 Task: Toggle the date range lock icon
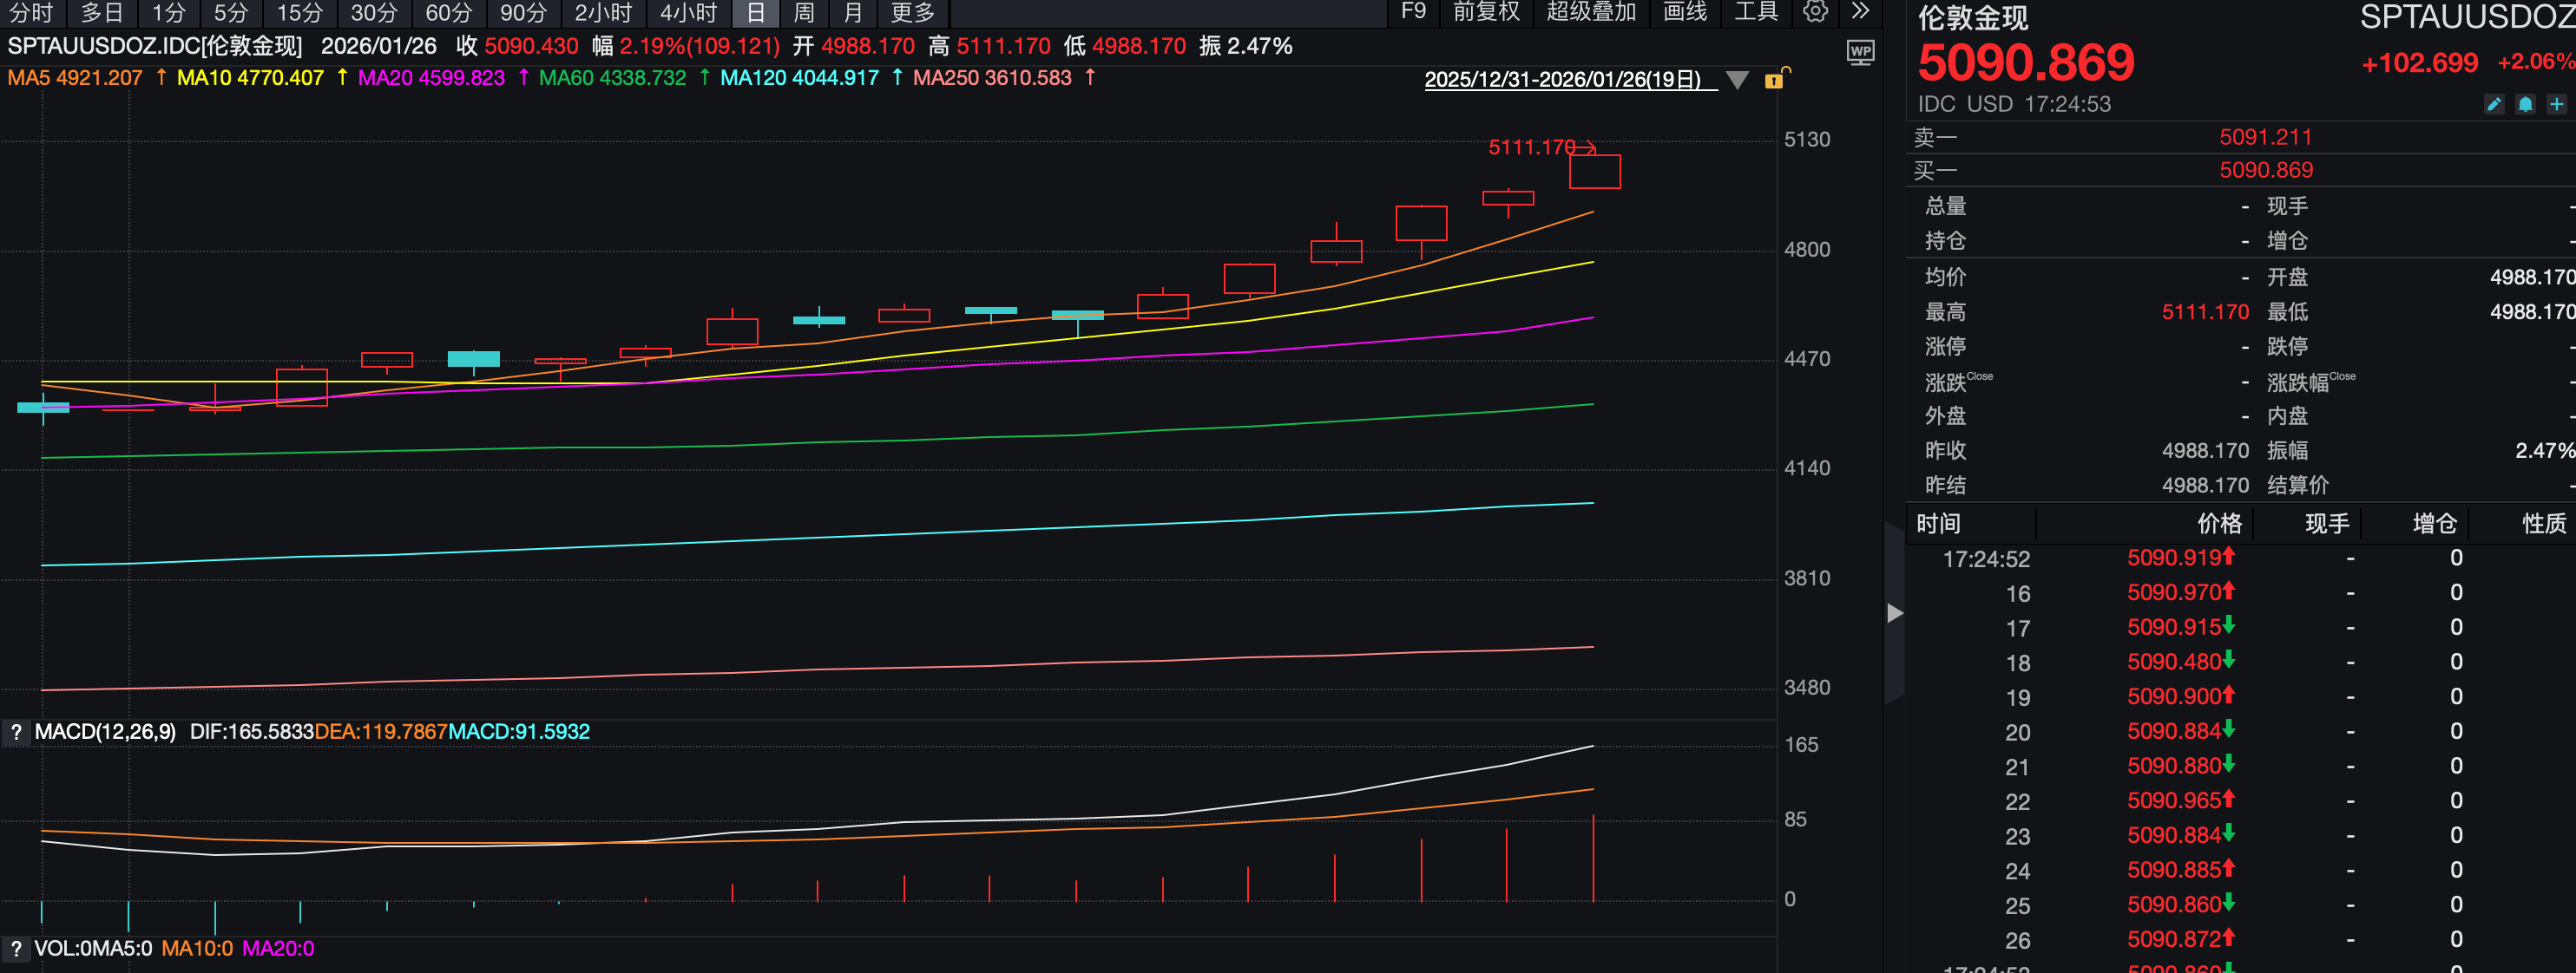point(1776,79)
